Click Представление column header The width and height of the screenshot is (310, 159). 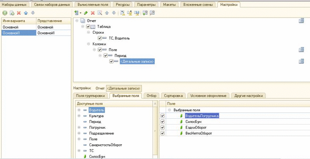pyautogui.click(x=53, y=21)
